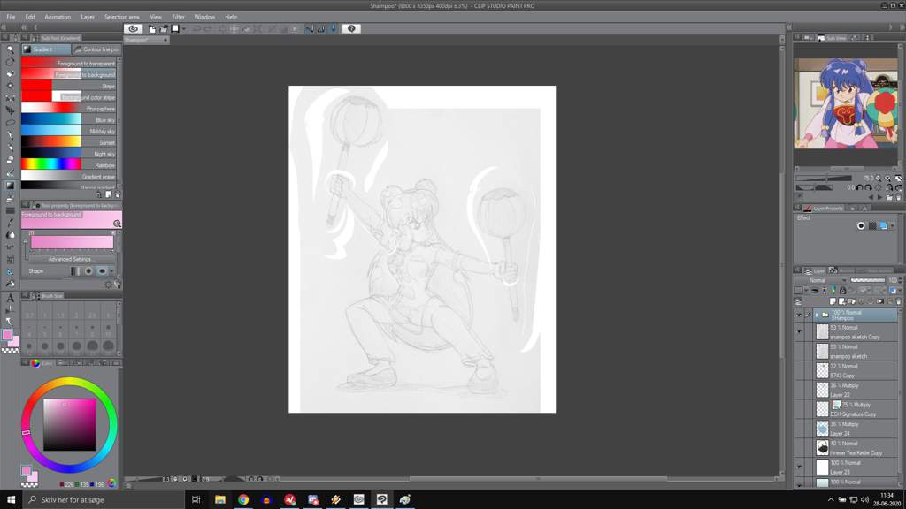The height and width of the screenshot is (509, 906).
Task: Click the foreground pink color swatch
Action: [7, 335]
